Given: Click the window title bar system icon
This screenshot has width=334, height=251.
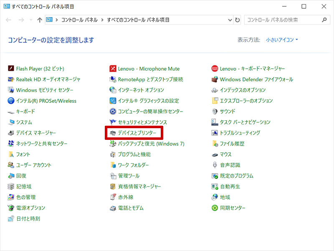Looking at the screenshot, I should 7,6.
